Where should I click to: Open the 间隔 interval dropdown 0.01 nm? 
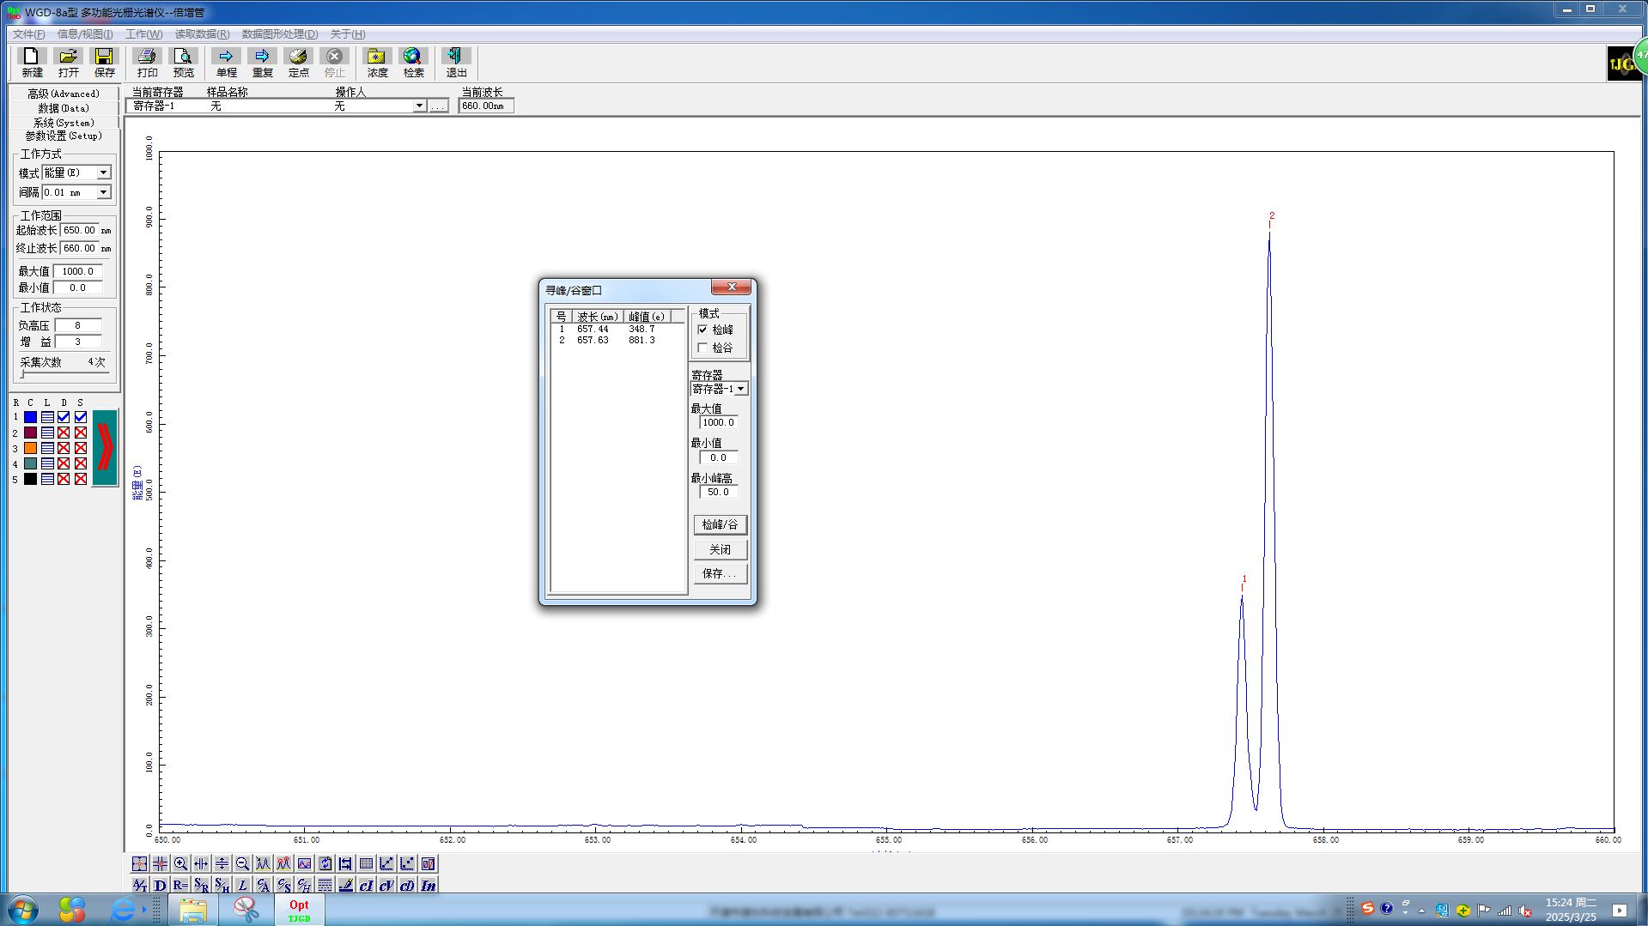[103, 192]
